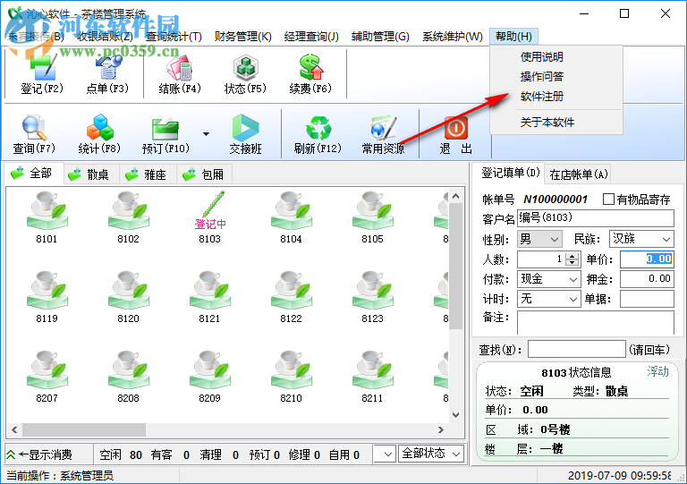Open the 财务管理(K) menu
This screenshot has height=484, width=687.
[x=242, y=37]
